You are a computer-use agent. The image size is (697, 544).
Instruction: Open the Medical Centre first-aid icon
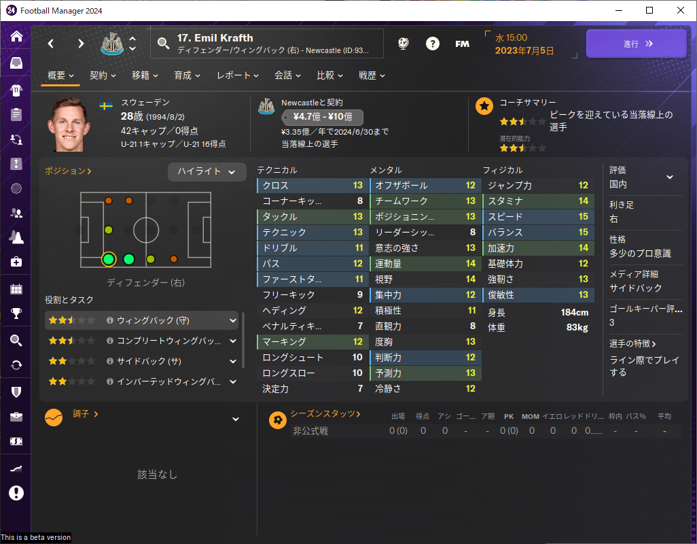16,262
